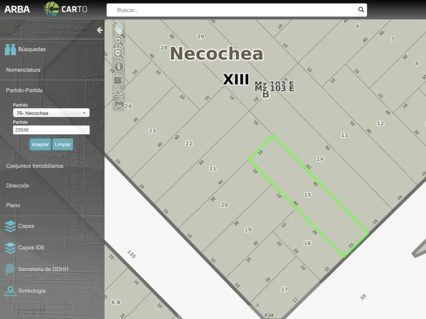426x319 pixels.
Task: Click the print map icon
Action: (119, 104)
